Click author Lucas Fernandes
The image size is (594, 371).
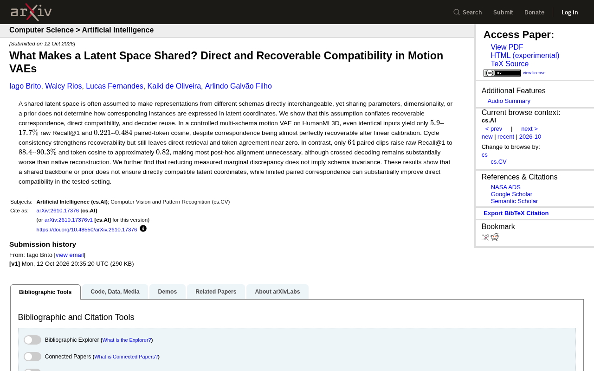tap(115, 86)
